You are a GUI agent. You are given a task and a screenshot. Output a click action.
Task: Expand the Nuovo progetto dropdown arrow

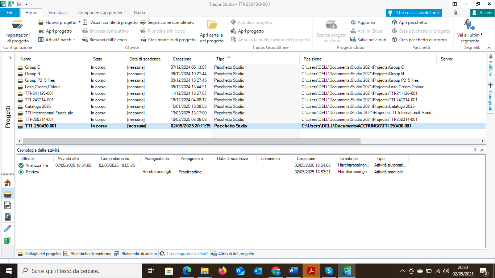[x=80, y=22]
